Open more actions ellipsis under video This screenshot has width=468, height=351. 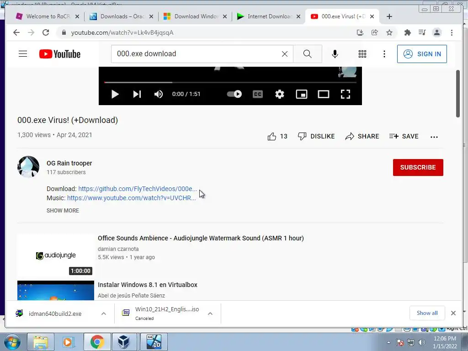pyautogui.click(x=434, y=137)
